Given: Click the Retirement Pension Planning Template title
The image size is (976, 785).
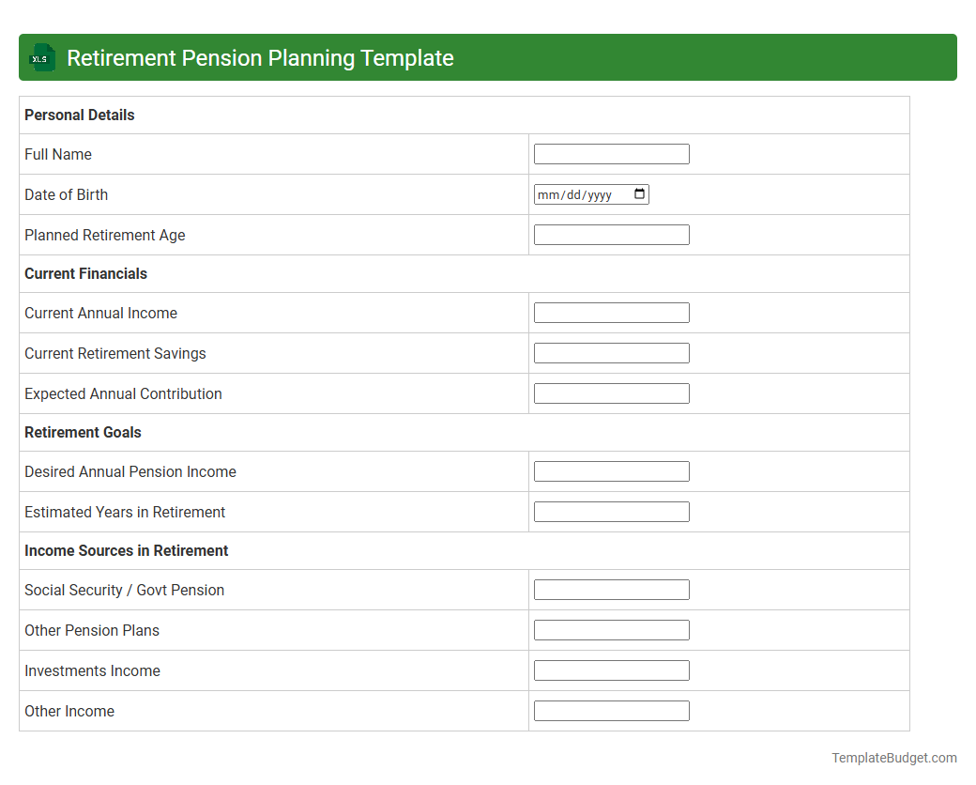Looking at the screenshot, I should coord(260,57).
